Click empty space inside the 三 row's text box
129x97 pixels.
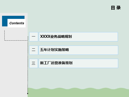tap(95, 63)
